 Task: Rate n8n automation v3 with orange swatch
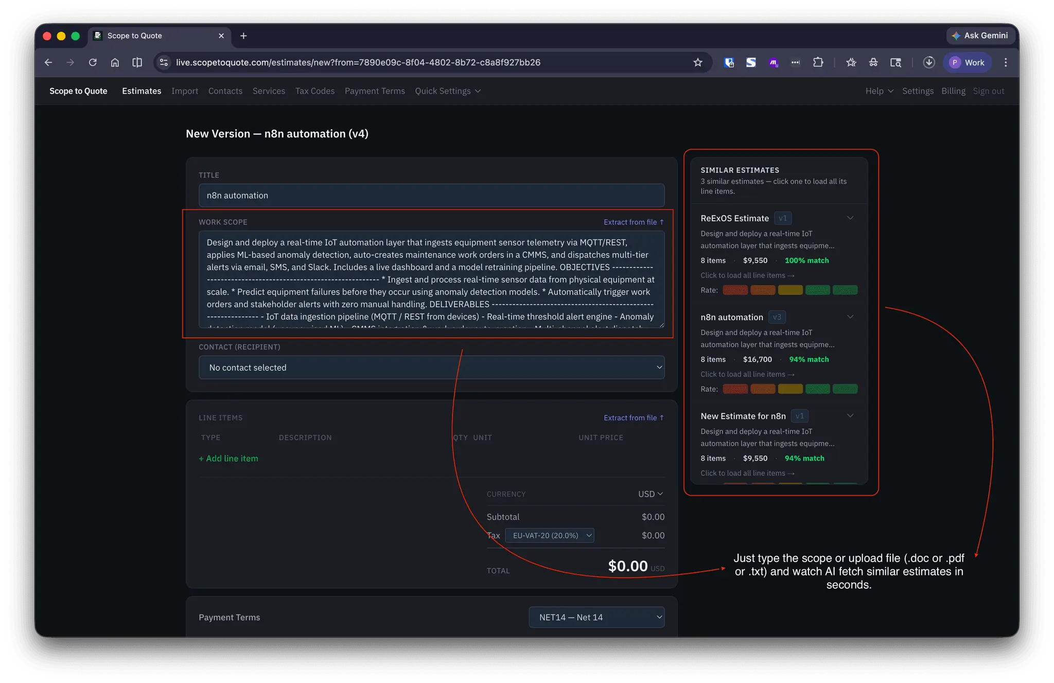pyautogui.click(x=763, y=389)
